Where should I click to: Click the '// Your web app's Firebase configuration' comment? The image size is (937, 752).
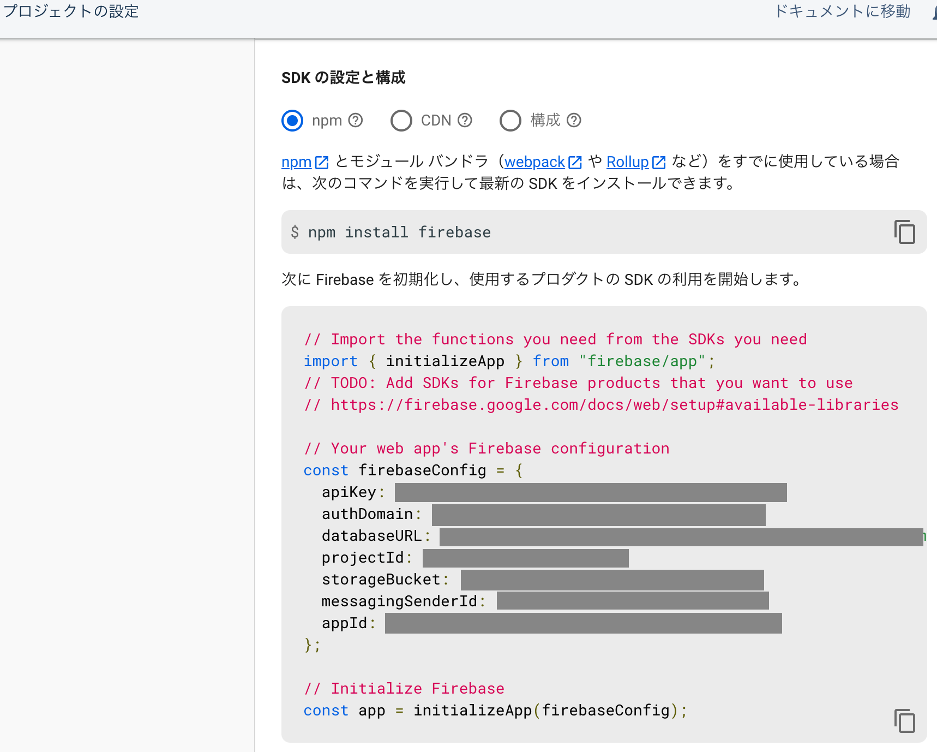(486, 449)
